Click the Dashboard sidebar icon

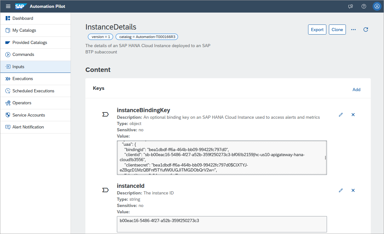[8, 18]
